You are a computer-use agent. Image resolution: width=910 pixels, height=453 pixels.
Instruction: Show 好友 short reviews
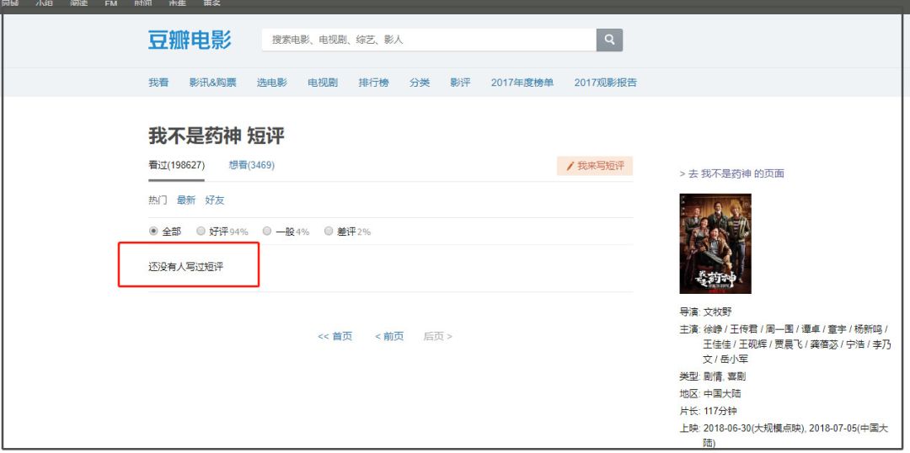point(215,200)
